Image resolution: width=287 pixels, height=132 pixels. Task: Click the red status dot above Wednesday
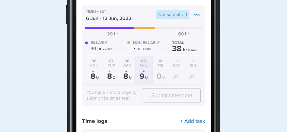[x=127, y=71]
